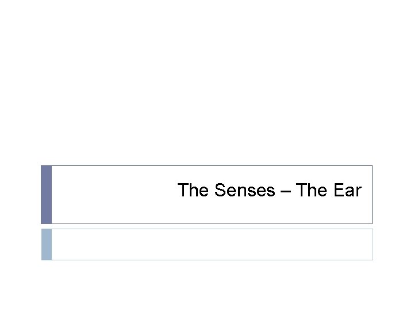Click the word "Ear" in the title
Image resolution: width=414 pixels, height=311 pixels.
[x=347, y=191]
